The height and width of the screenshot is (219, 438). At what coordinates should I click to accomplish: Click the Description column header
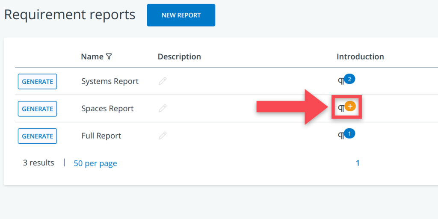tap(179, 56)
